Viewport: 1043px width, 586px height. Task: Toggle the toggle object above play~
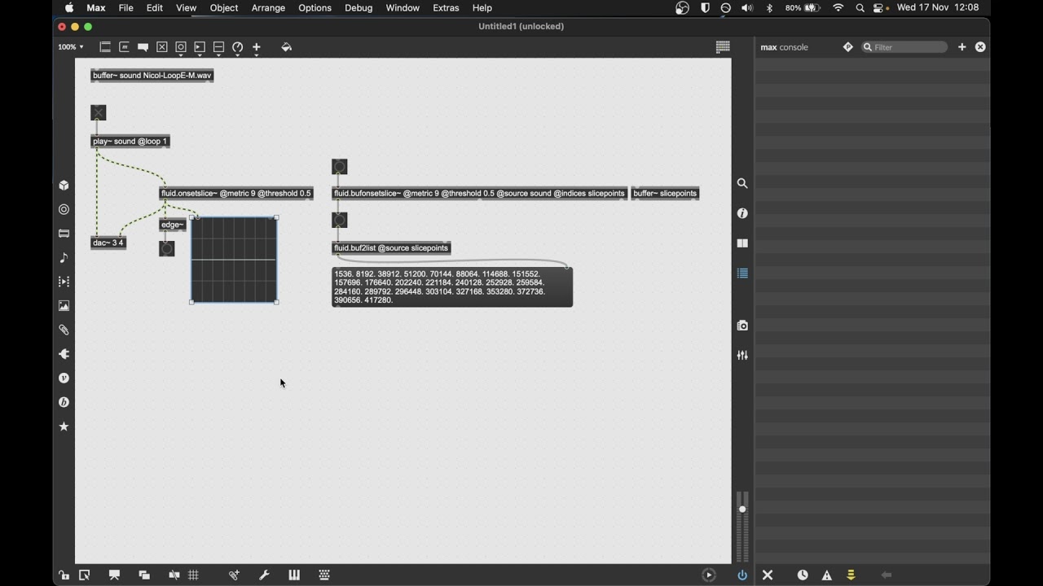(x=99, y=112)
